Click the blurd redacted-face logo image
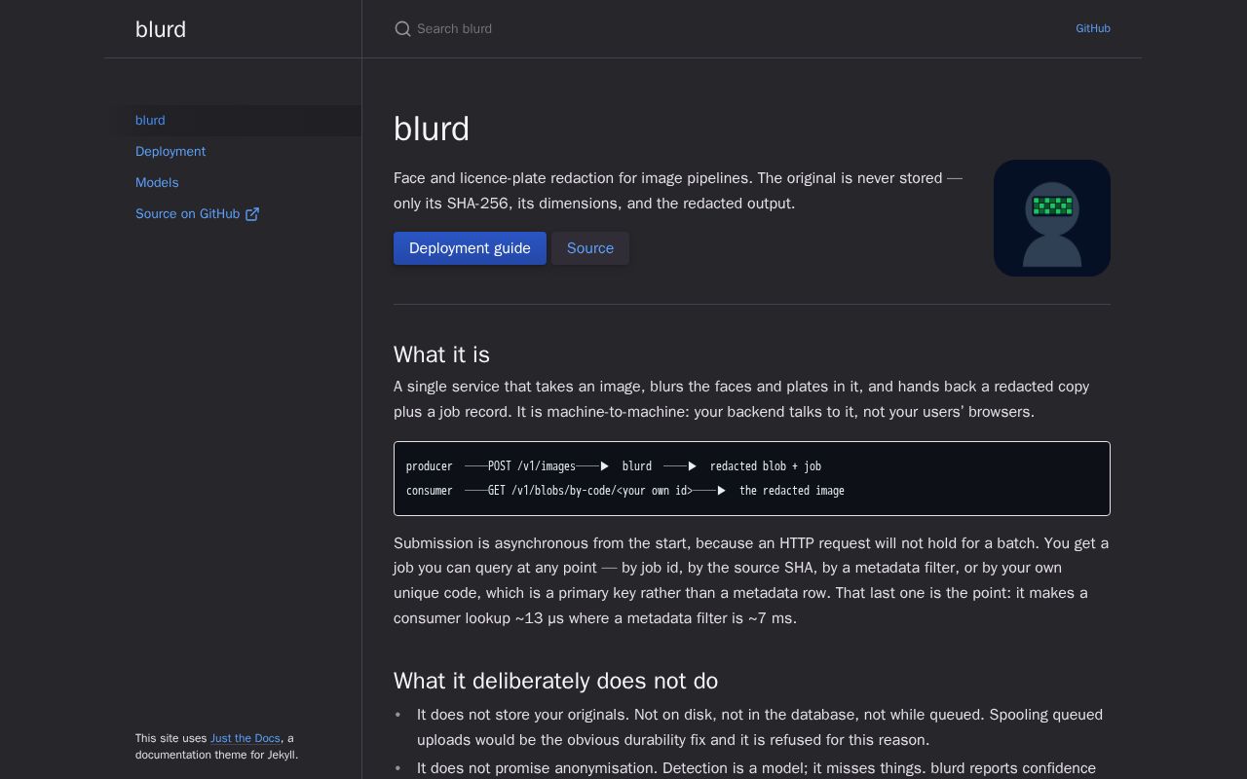Screen dimensions: 1247x779 pos(1052,218)
